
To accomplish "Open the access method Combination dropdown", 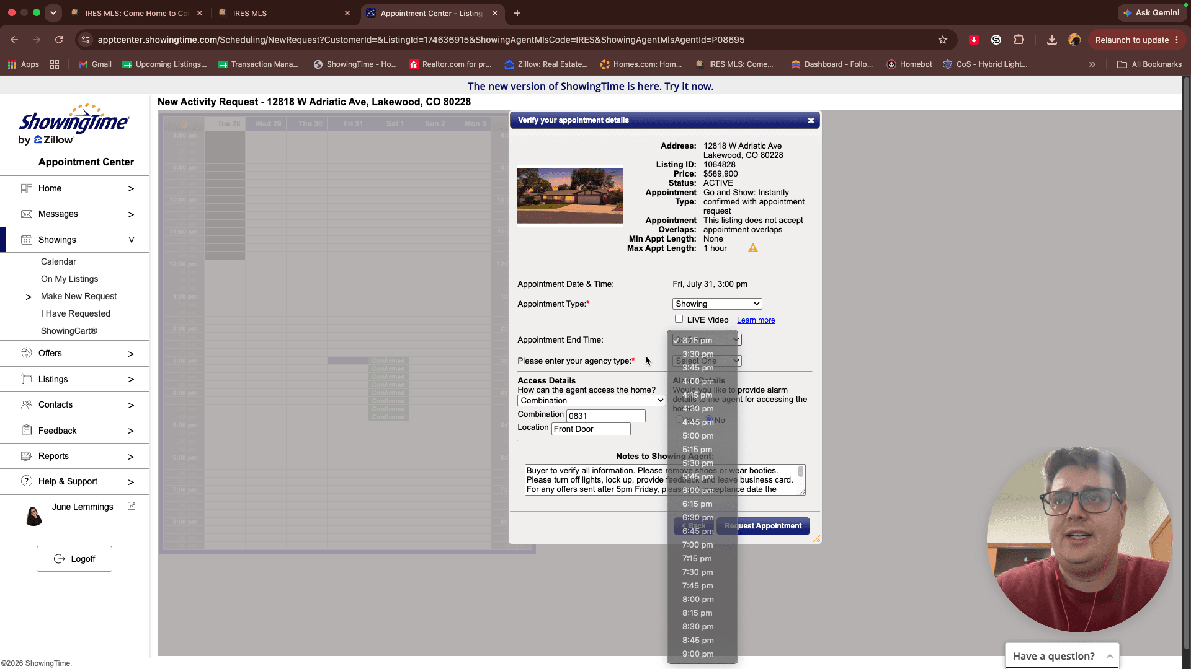I will pos(592,401).
